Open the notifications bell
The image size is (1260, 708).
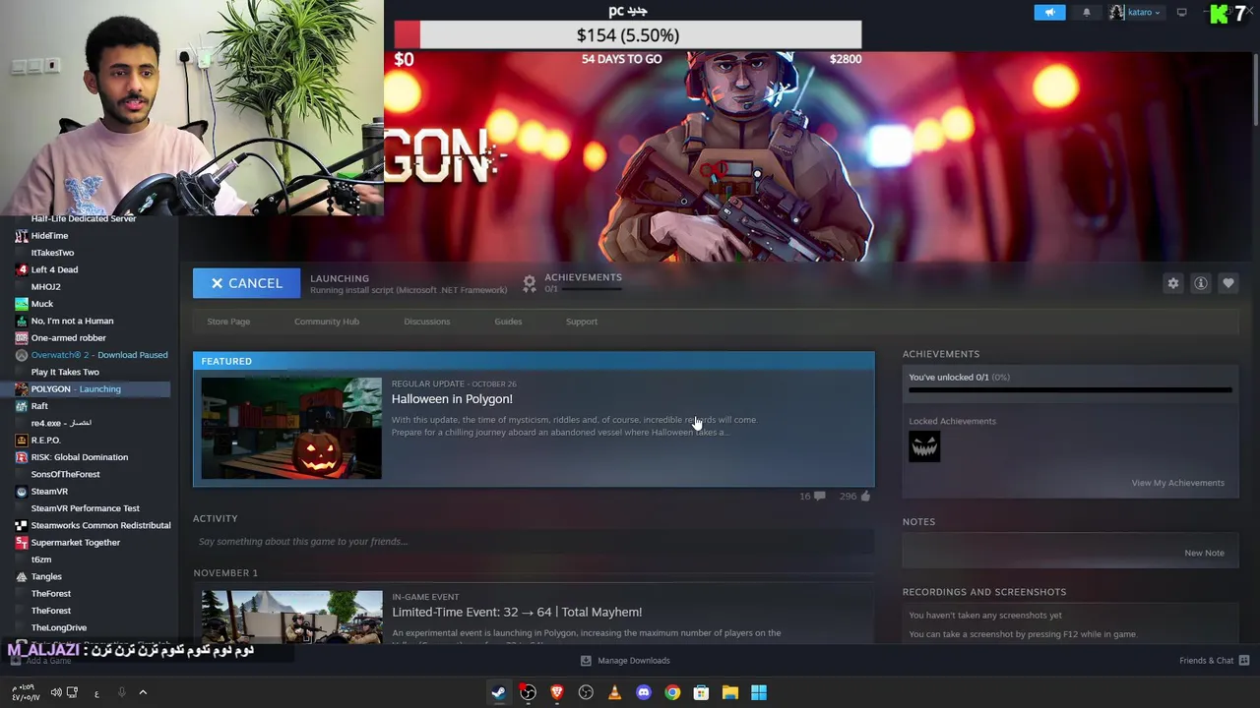[1087, 13]
